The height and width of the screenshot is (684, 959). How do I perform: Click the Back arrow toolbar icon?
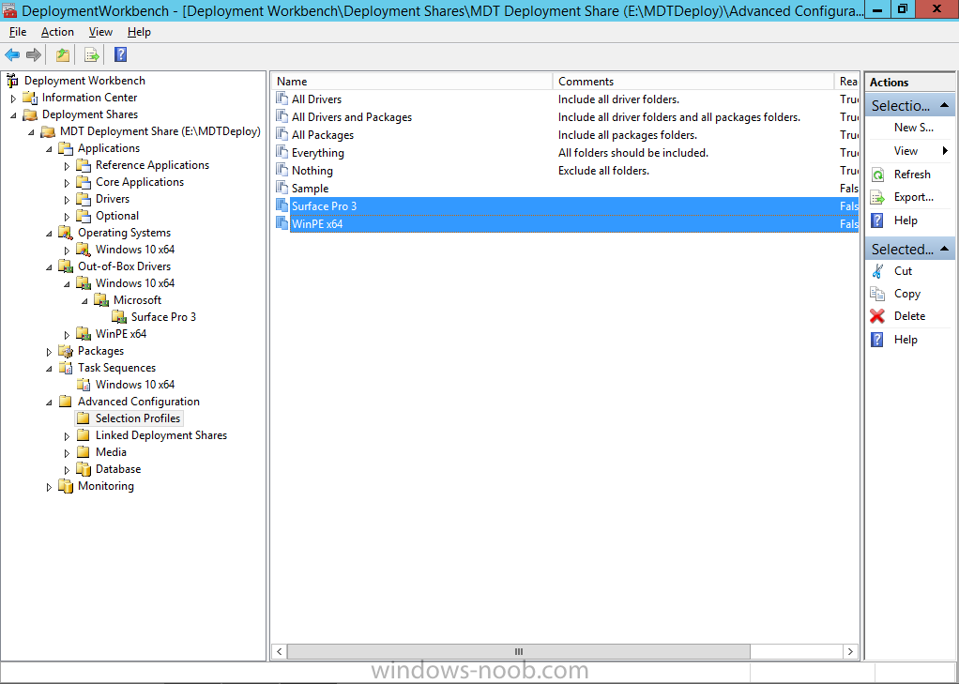[x=12, y=55]
